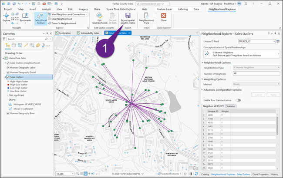Toggle Human Geography Base layer visibility
The width and height of the screenshot is (283, 178).
[8, 114]
